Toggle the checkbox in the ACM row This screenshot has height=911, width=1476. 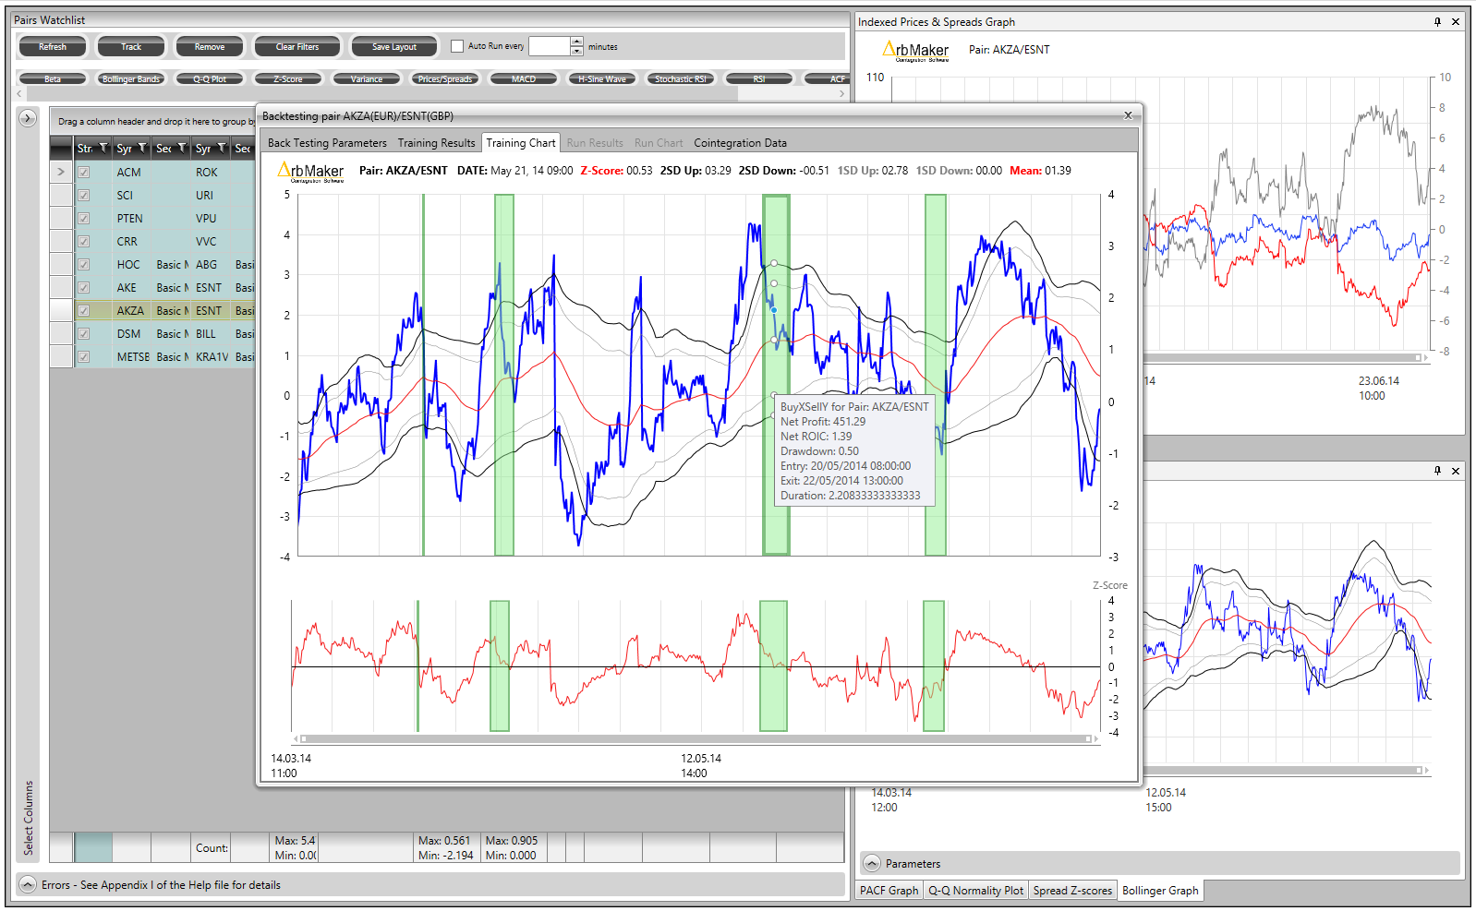click(84, 172)
